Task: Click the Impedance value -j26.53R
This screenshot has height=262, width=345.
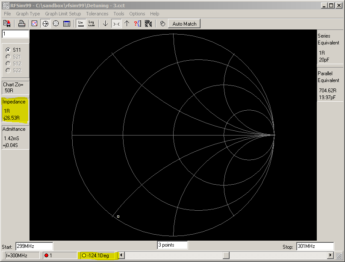Action: pyautogui.click(x=11, y=118)
